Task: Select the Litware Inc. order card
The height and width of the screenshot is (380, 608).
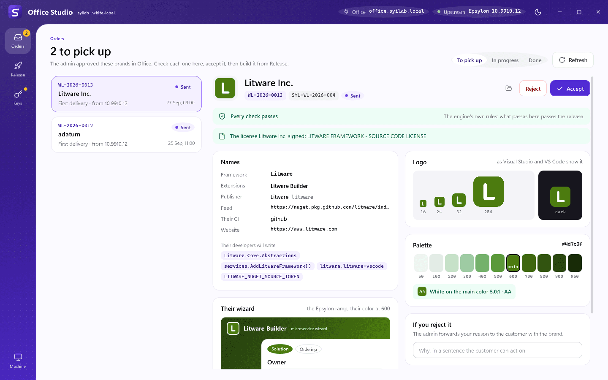Action: [126, 94]
